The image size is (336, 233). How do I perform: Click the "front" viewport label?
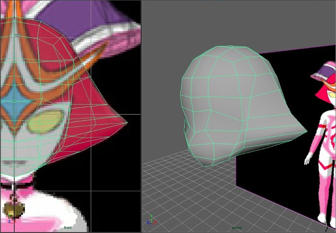[68, 227]
